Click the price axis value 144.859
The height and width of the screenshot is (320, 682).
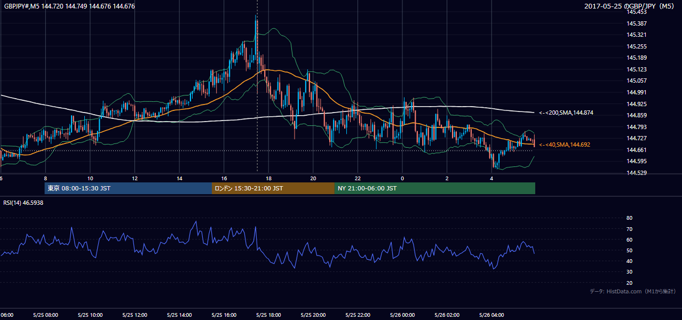point(637,115)
